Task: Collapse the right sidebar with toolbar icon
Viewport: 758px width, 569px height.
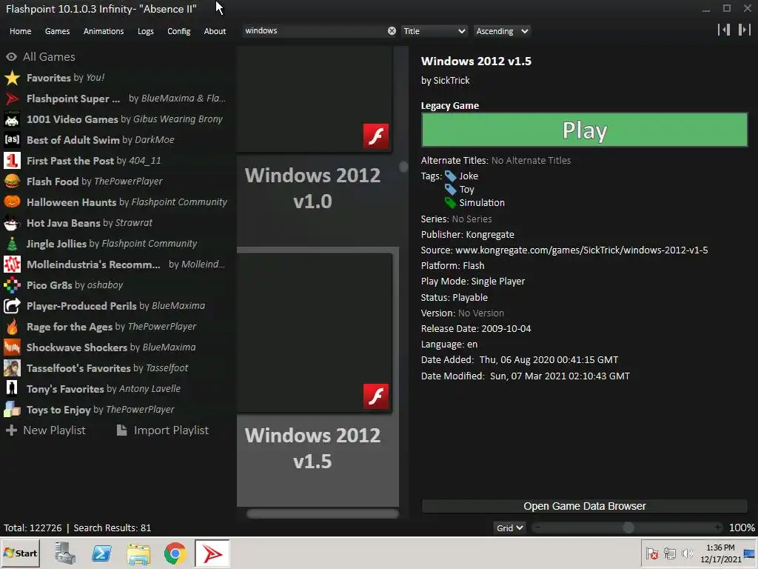Action: coord(745,30)
